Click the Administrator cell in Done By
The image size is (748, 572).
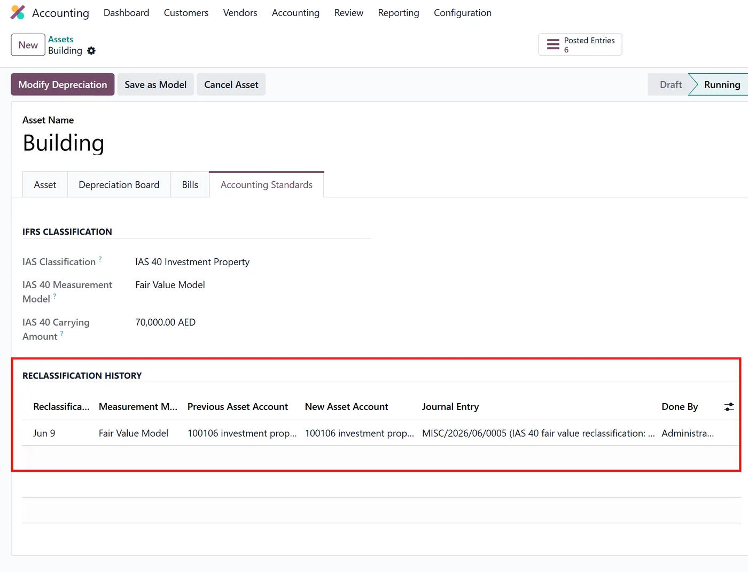(x=688, y=433)
